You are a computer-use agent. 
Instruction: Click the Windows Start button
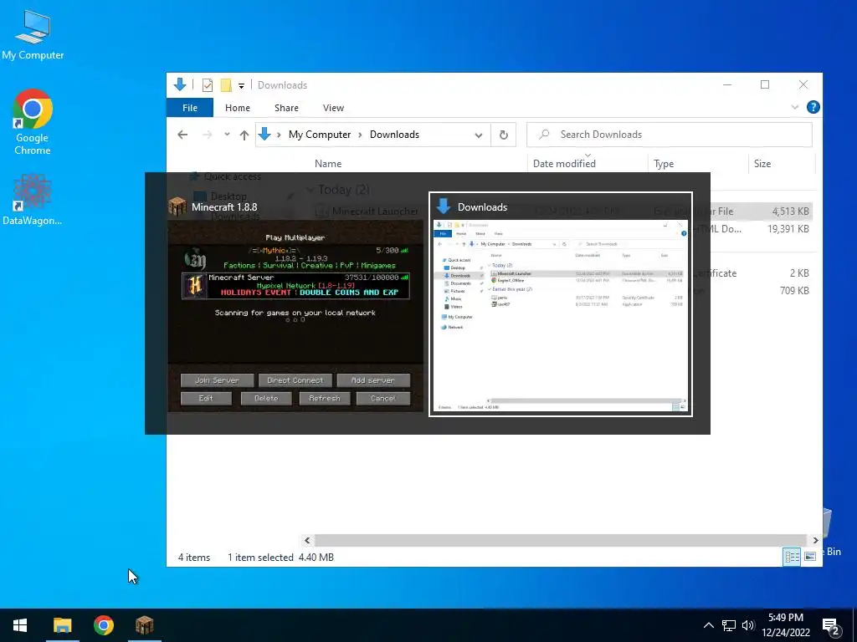point(20,625)
